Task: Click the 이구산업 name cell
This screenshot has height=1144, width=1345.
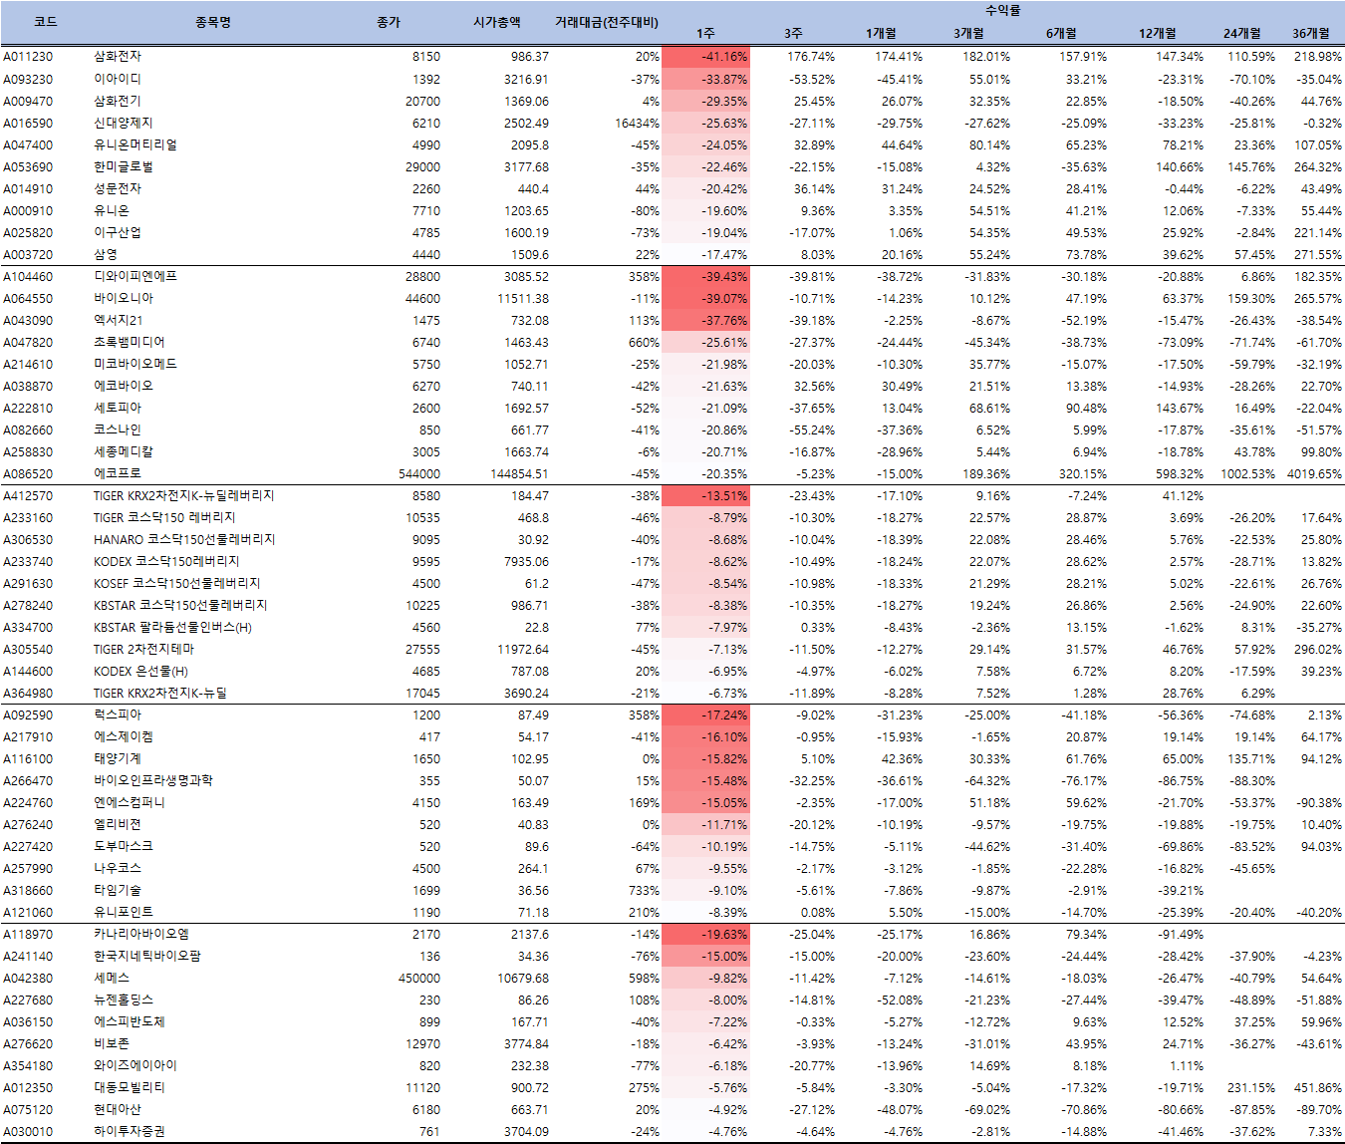Action: click(118, 232)
